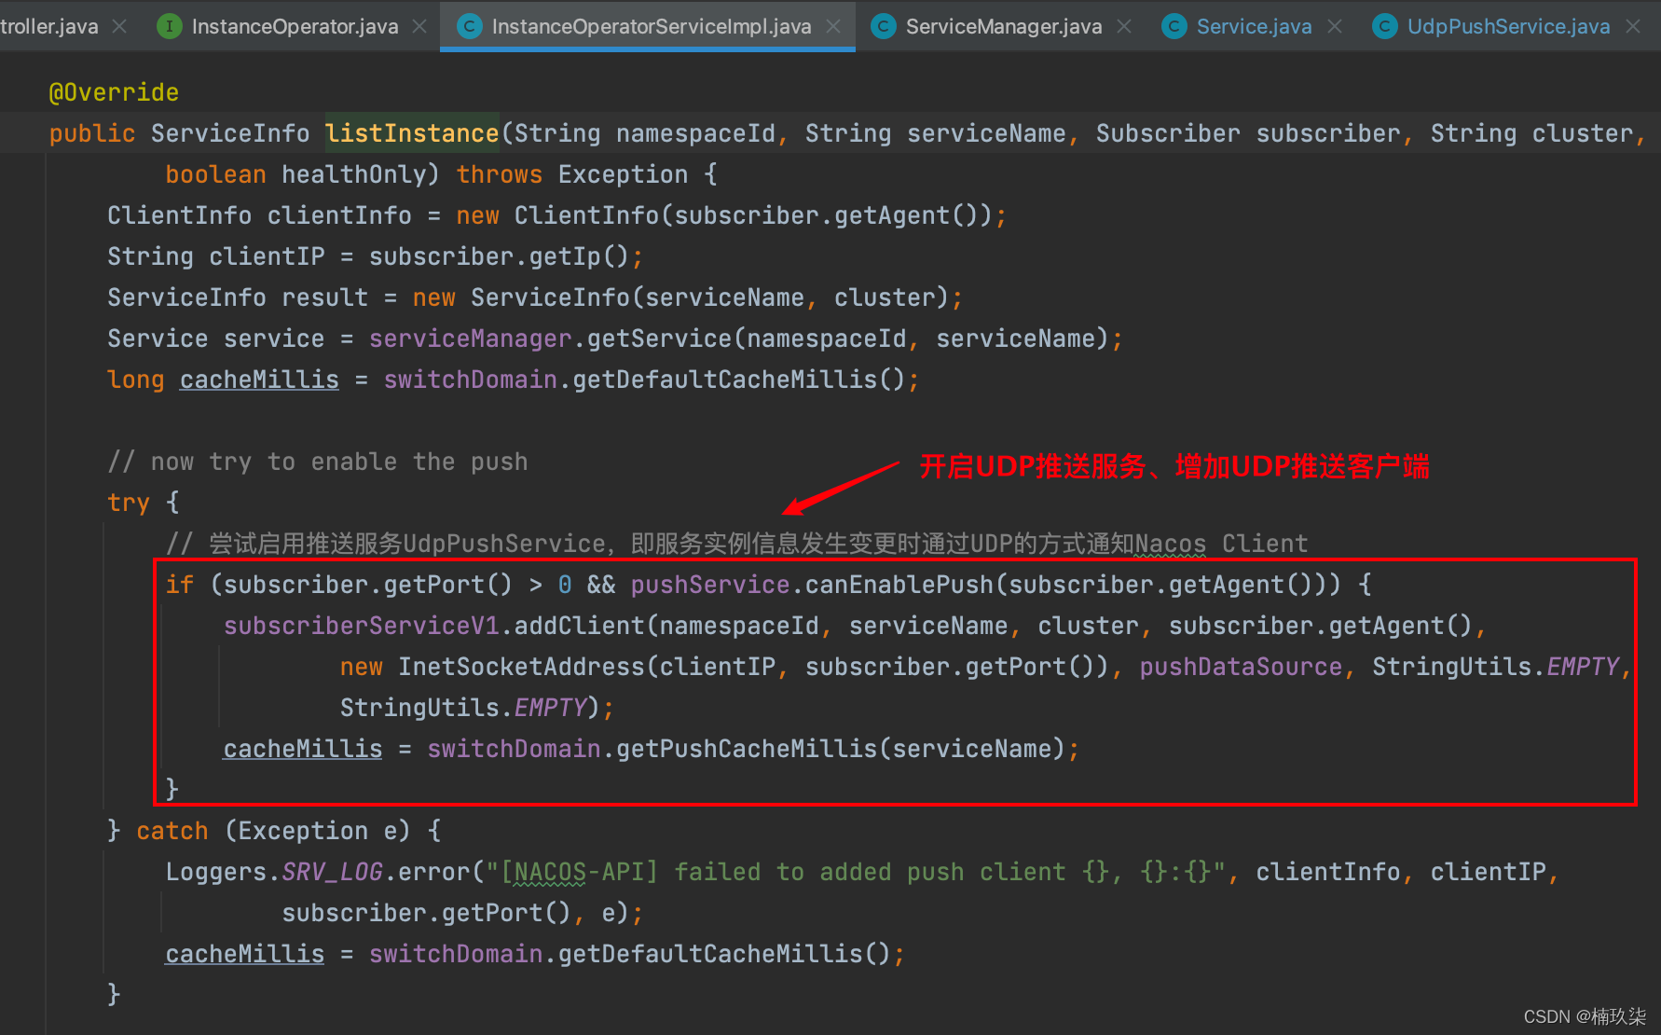Click subscriberServiceV1 identifier

tap(362, 626)
